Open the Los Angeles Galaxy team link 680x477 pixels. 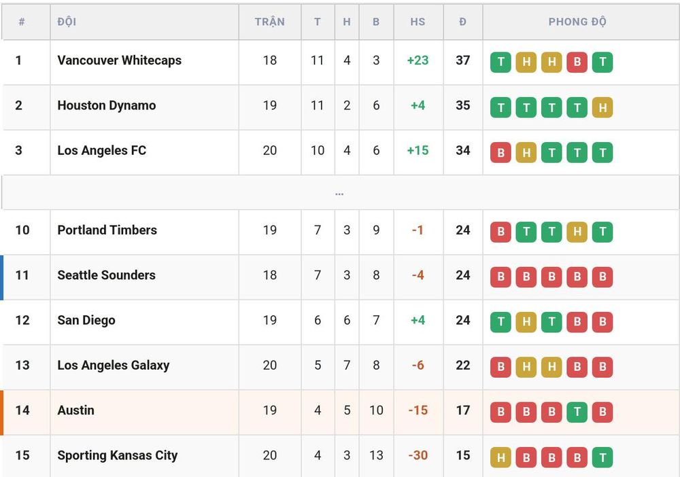point(113,365)
